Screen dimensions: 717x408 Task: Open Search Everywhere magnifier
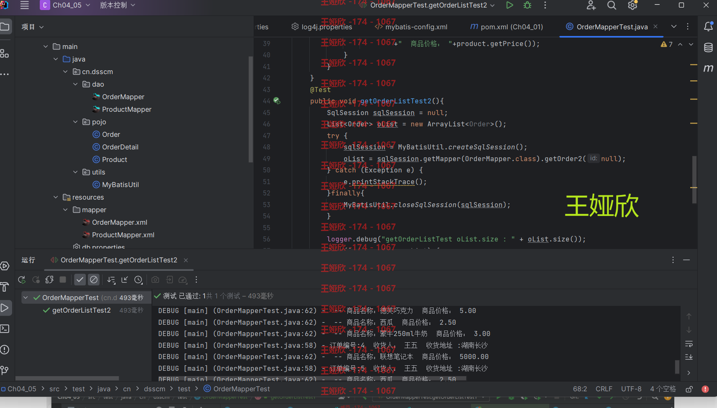pos(612,5)
